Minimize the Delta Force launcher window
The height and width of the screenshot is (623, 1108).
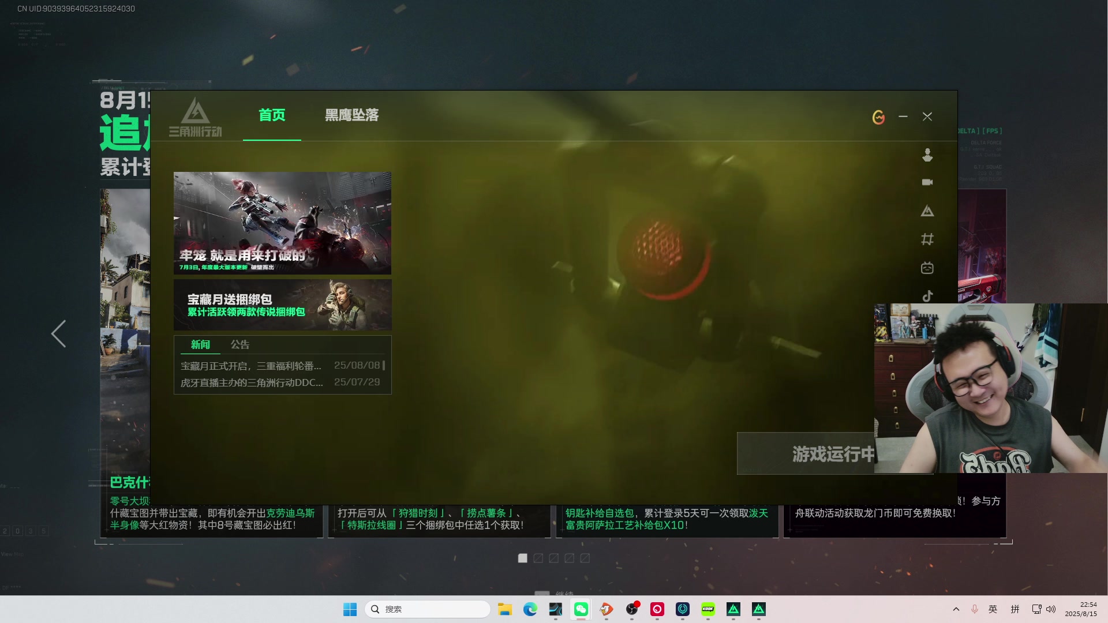pyautogui.click(x=903, y=117)
